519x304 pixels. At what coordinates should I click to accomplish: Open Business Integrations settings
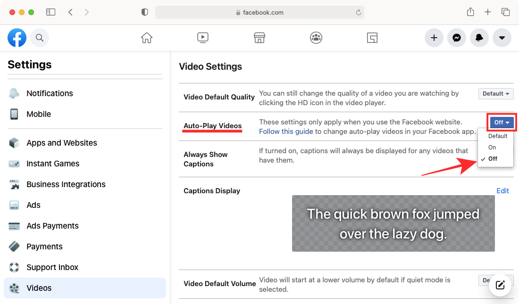coord(85,184)
